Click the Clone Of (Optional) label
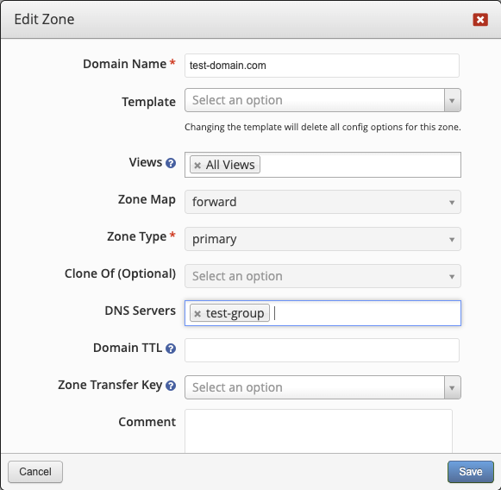This screenshot has width=501, height=490. [120, 274]
